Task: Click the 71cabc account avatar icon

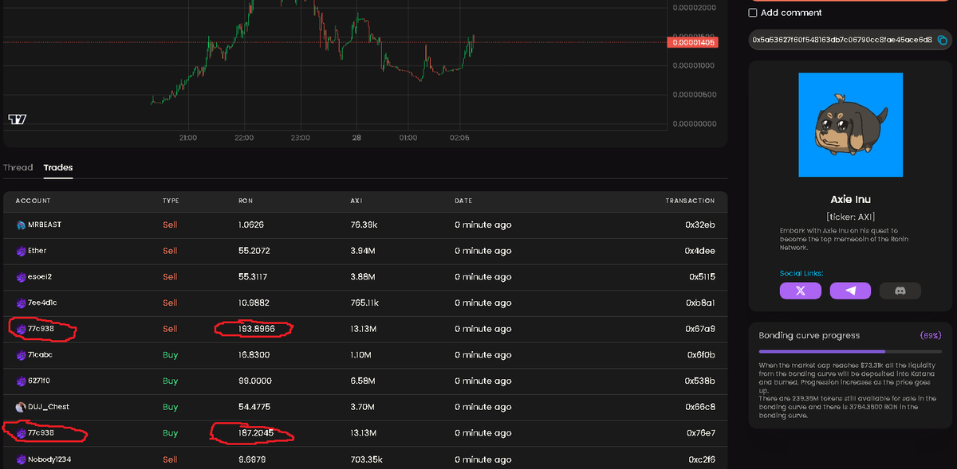Action: [21, 355]
